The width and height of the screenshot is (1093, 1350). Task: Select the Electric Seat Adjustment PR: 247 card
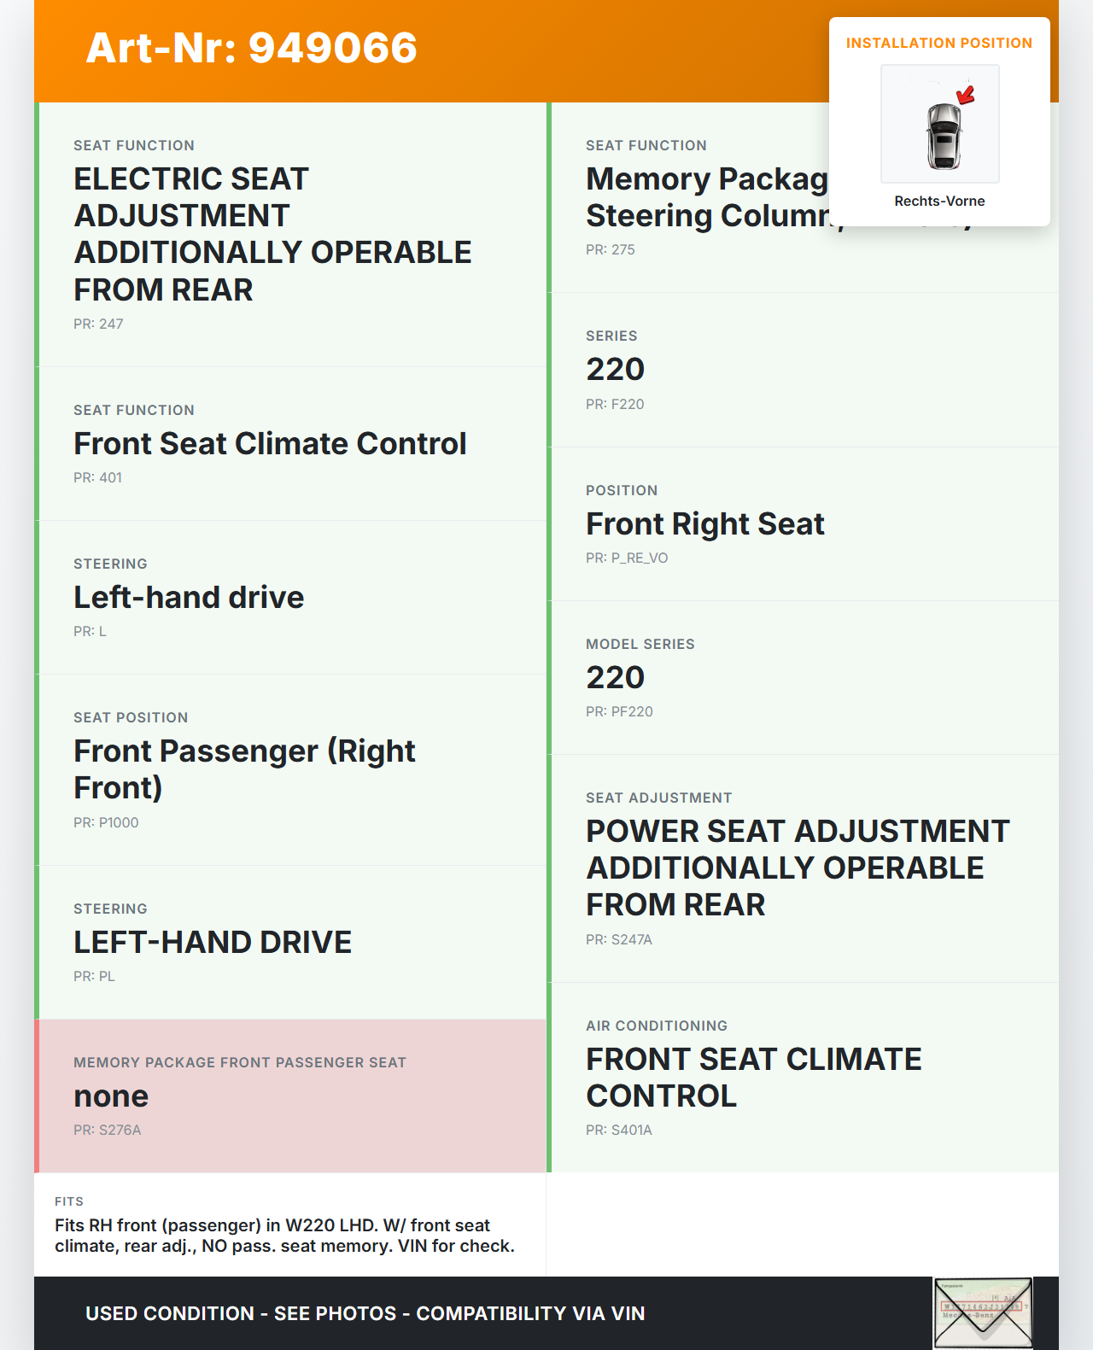pos(290,234)
